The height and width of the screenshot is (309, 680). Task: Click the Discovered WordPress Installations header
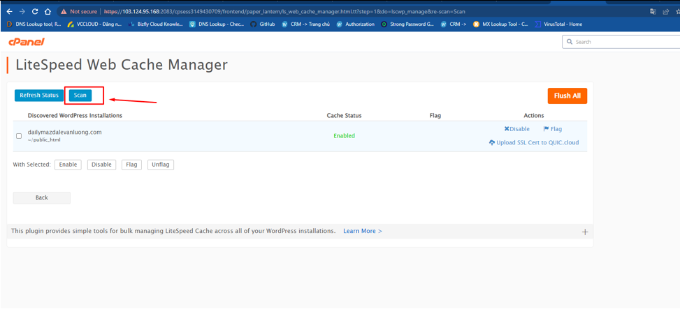coord(75,116)
